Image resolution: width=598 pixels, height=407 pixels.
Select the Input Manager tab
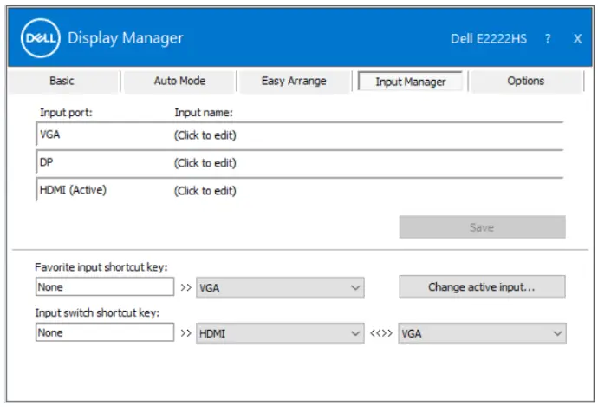[410, 82]
